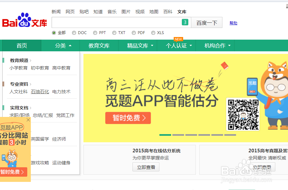
Task: Click the NEW badge above 个人认证
Action: [178, 39]
